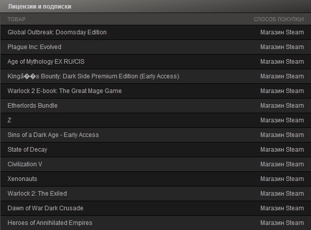Click 'Магазин Steam' for Warlock 2: The Exiled
This screenshot has height=230, width=311.
tap(282, 194)
